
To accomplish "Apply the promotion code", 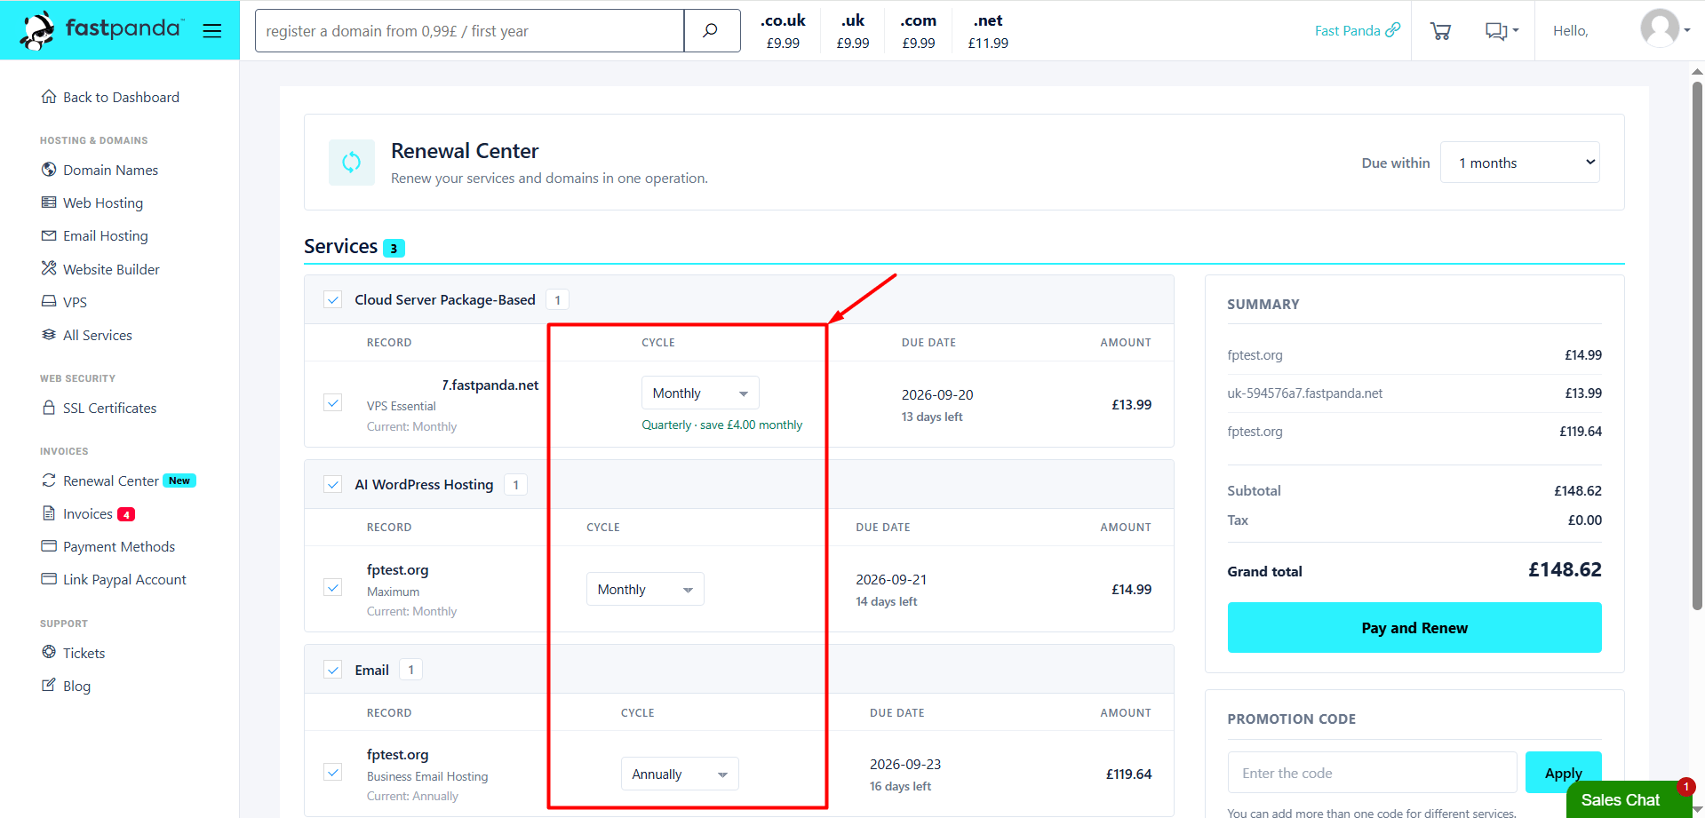I will [x=1564, y=773].
